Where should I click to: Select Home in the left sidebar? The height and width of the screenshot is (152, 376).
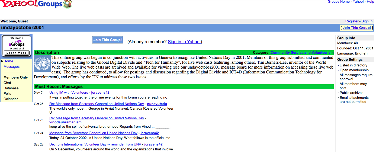click(x=8, y=61)
